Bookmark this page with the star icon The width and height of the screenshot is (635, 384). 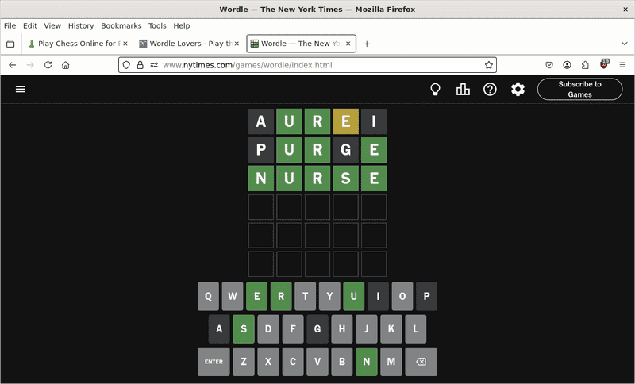tap(489, 65)
